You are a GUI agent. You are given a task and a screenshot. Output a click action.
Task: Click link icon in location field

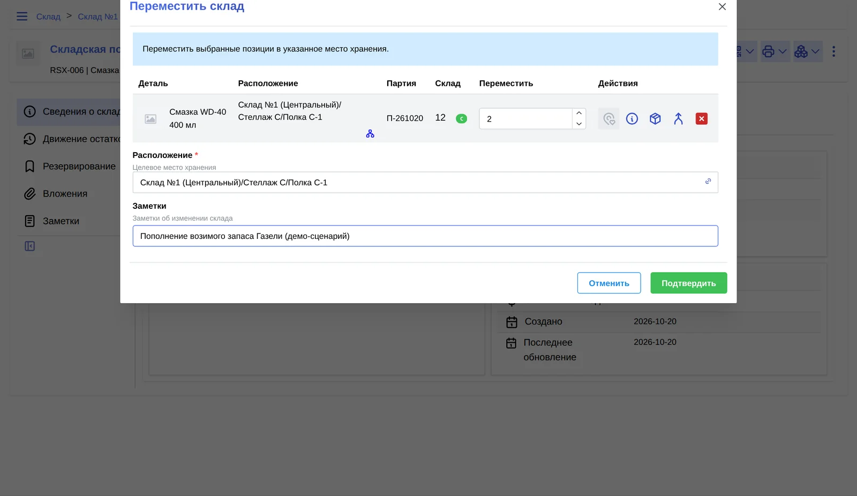click(708, 182)
